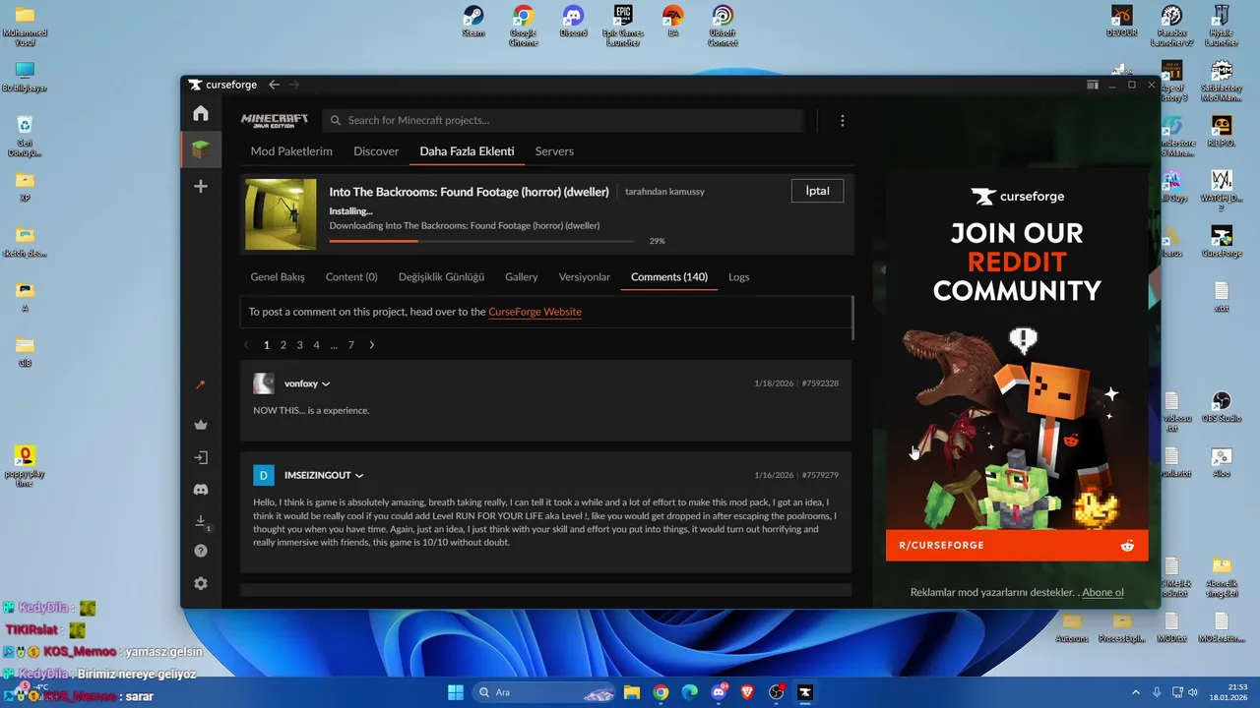Image resolution: width=1260 pixels, height=708 pixels.
Task: Open Brave browser from the taskbar
Action: point(749,692)
